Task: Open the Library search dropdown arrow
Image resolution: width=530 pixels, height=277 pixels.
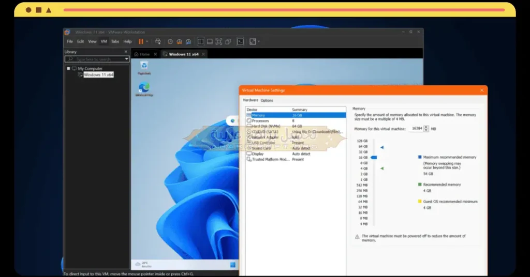Action: (x=126, y=59)
